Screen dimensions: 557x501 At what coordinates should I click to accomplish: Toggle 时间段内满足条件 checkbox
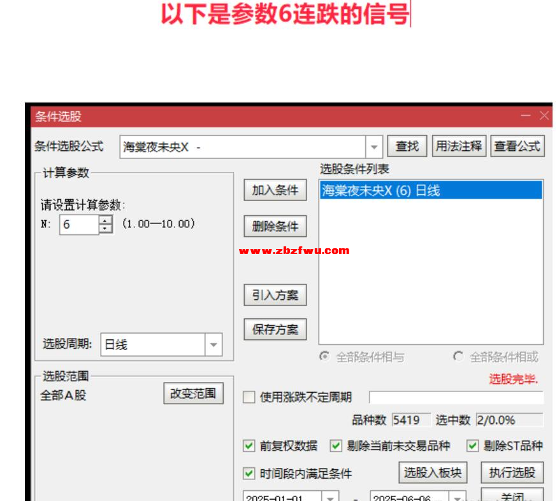(x=249, y=474)
